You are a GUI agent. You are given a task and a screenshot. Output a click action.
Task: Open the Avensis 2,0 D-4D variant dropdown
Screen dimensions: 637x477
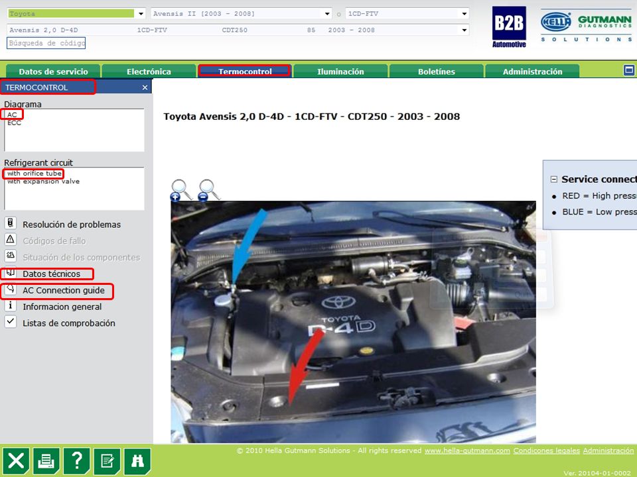click(464, 30)
